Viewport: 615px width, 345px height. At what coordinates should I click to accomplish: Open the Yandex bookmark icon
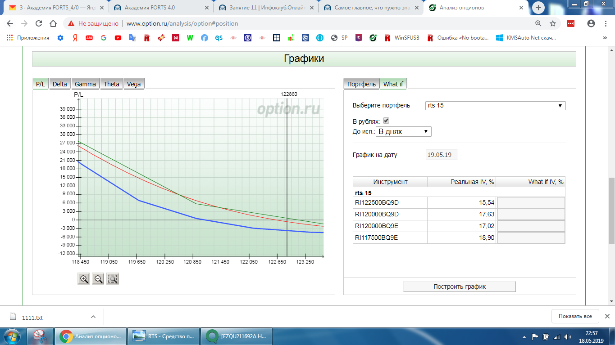tap(75, 38)
